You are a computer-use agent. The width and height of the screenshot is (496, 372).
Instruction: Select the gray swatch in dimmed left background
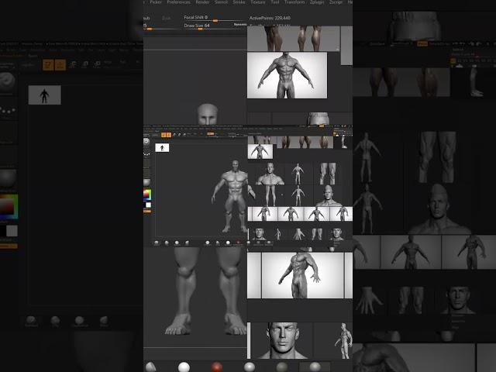(12, 231)
